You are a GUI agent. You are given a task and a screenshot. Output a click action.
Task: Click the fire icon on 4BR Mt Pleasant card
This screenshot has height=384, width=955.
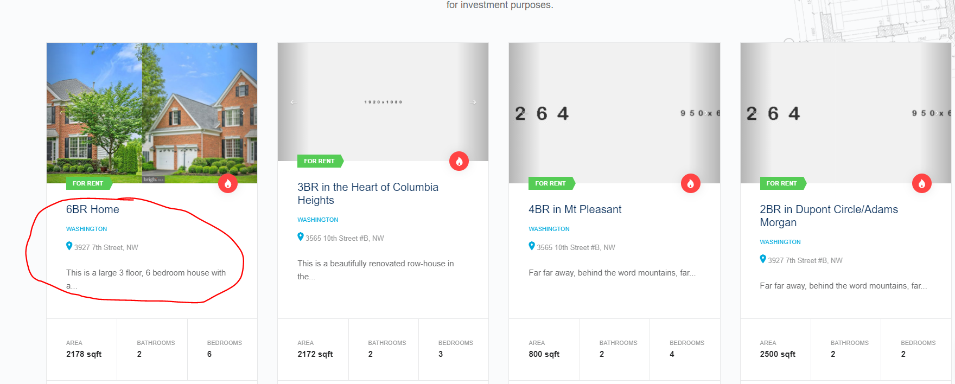(690, 184)
